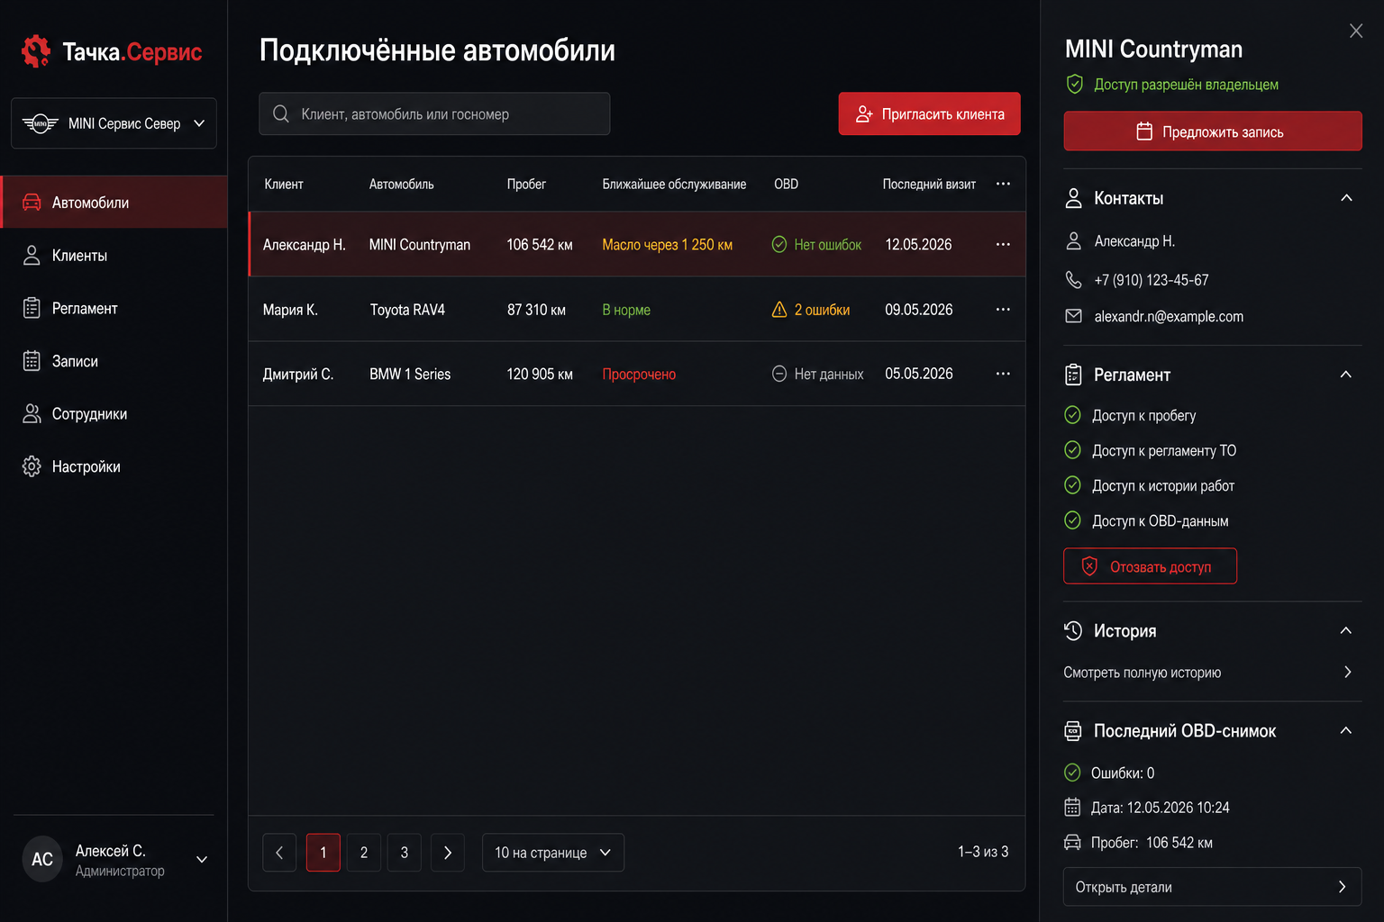Select page 1 in pagination
1384x922 pixels.
(323, 853)
